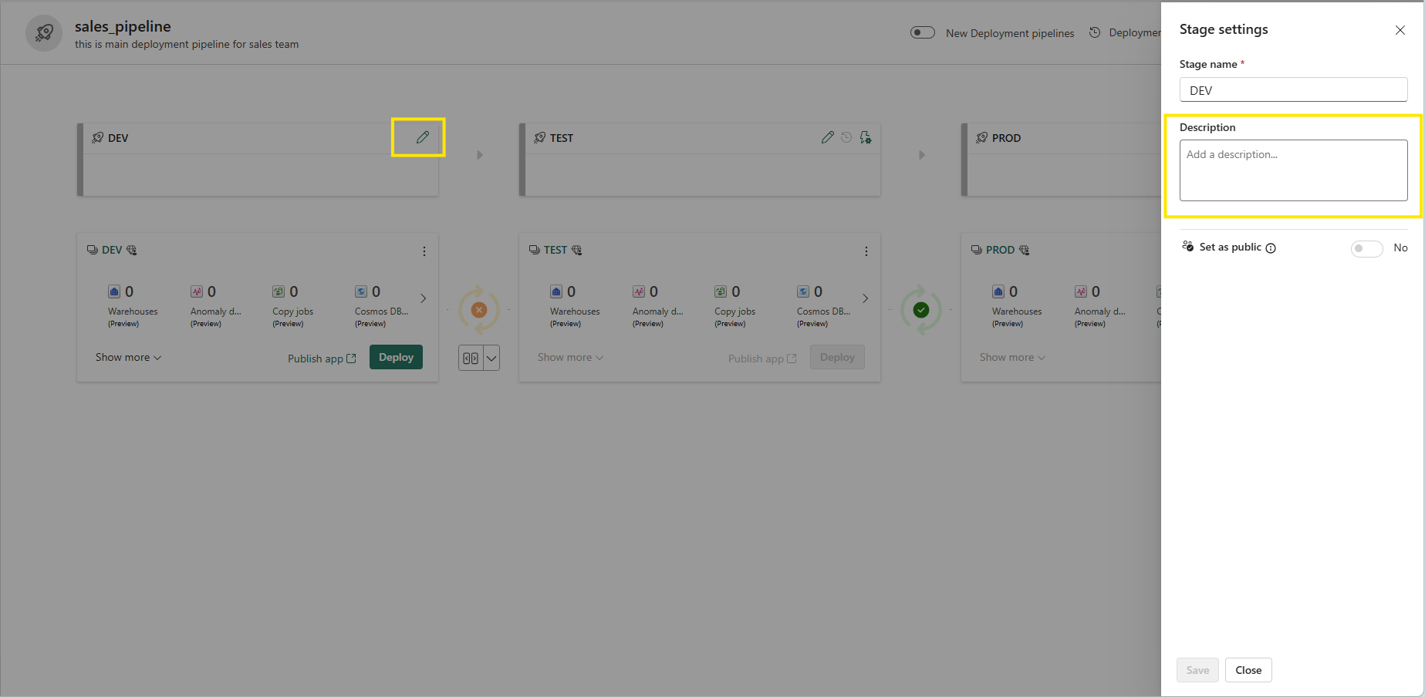1425x697 pixels.
Task: Open the three-dot menu on TEST workspace card
Action: coord(866,251)
